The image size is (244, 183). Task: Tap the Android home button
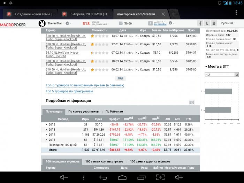[122, 177]
